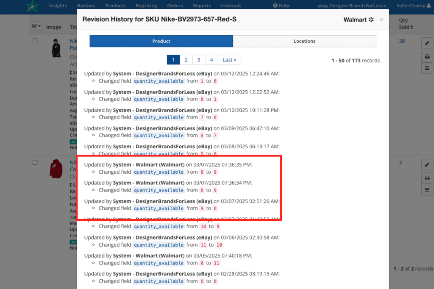The width and height of the screenshot is (434, 289).
Task: Click the black hoodie product thumbnail
Action: click(56, 48)
